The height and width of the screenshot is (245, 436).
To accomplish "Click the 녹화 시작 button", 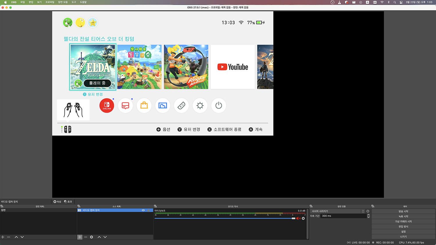I will coord(403,216).
